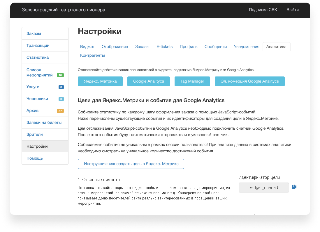Click the 57 badge next to Архив
The width and height of the screenshot is (320, 232).
click(x=60, y=111)
